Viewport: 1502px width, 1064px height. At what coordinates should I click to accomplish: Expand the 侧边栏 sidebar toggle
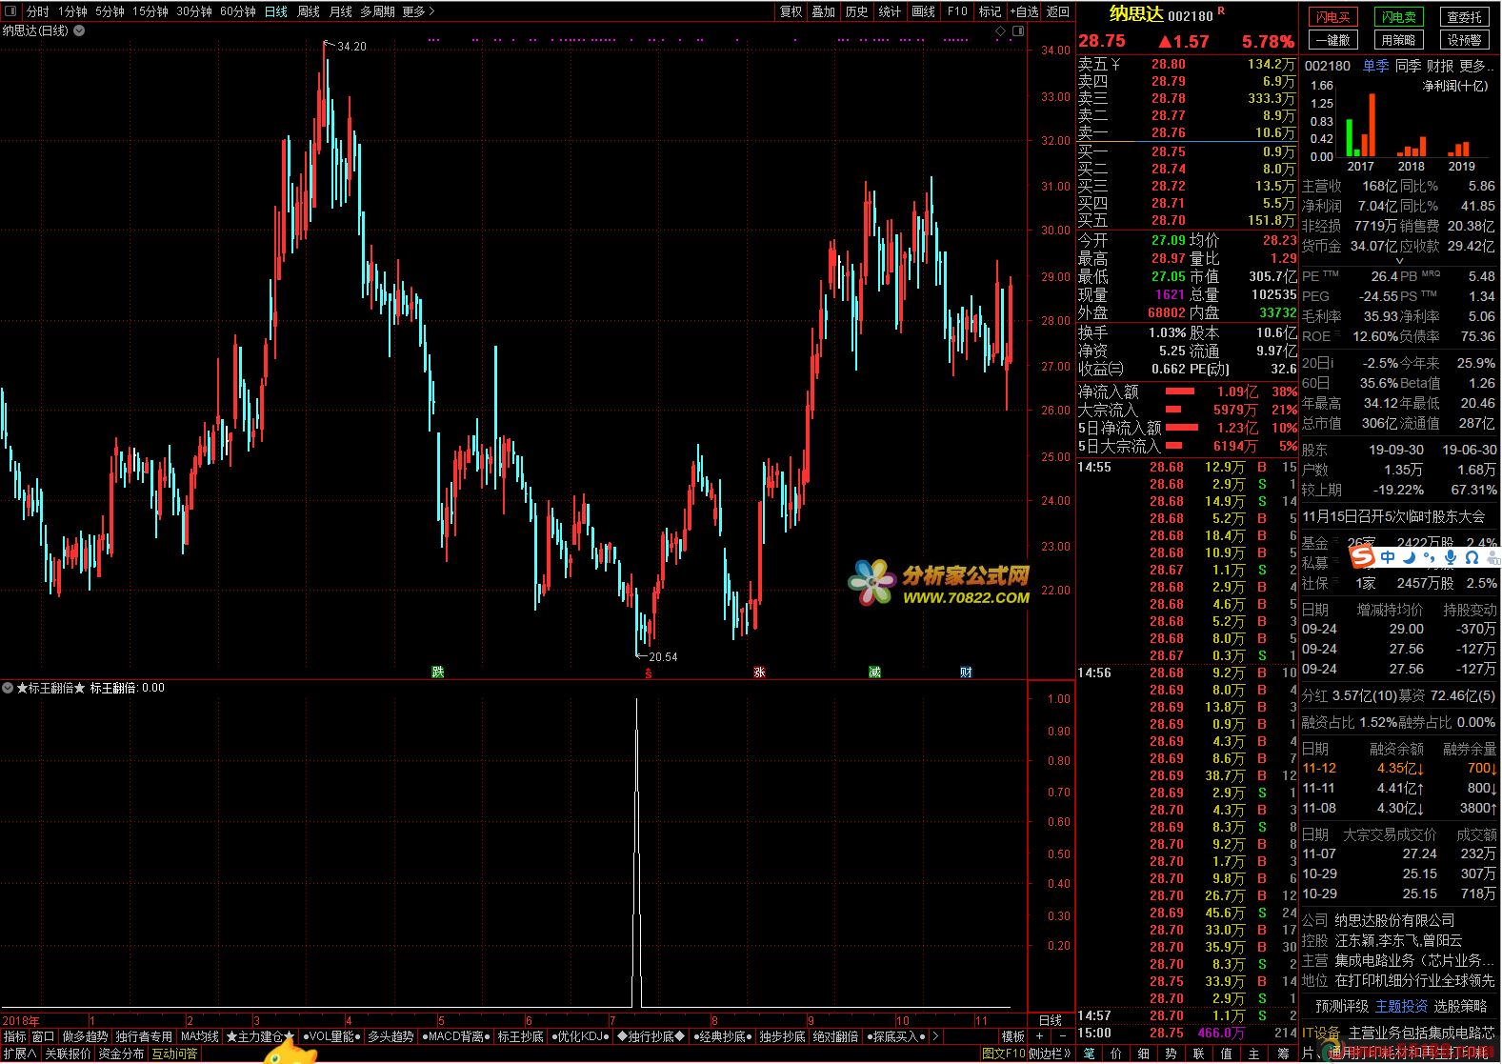[x=1051, y=1054]
